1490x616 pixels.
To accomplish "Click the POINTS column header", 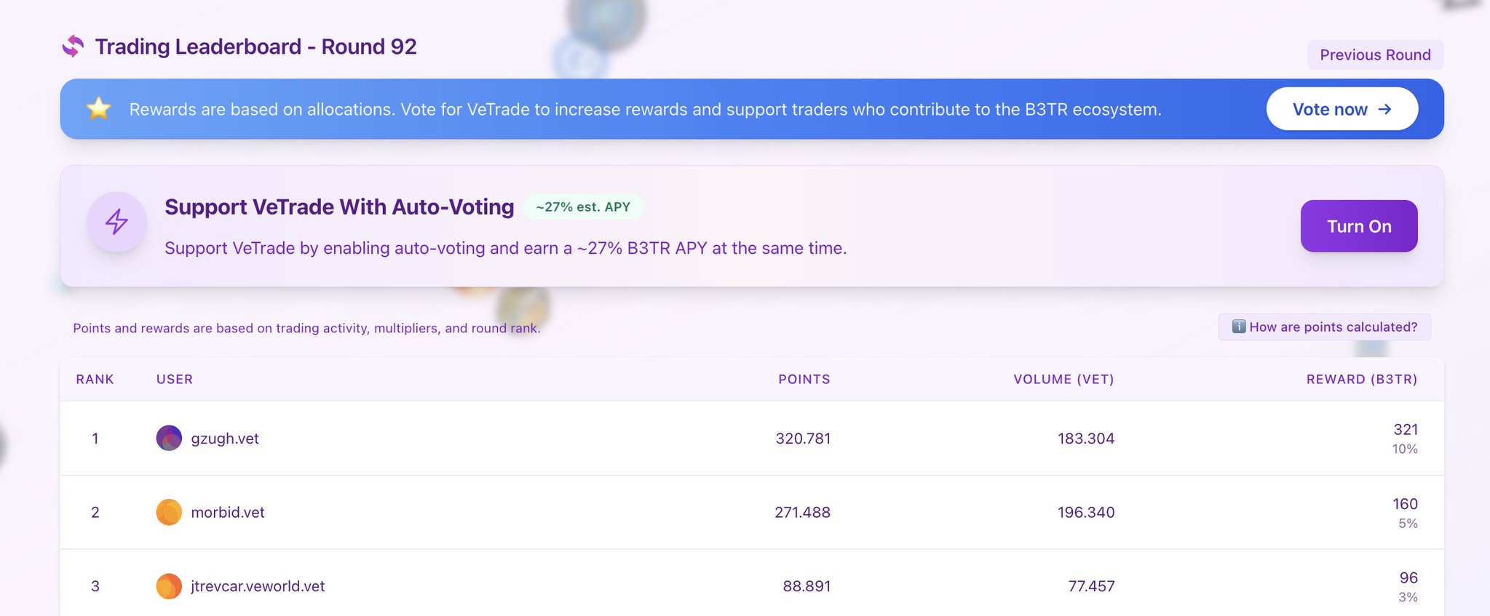I will point(804,380).
